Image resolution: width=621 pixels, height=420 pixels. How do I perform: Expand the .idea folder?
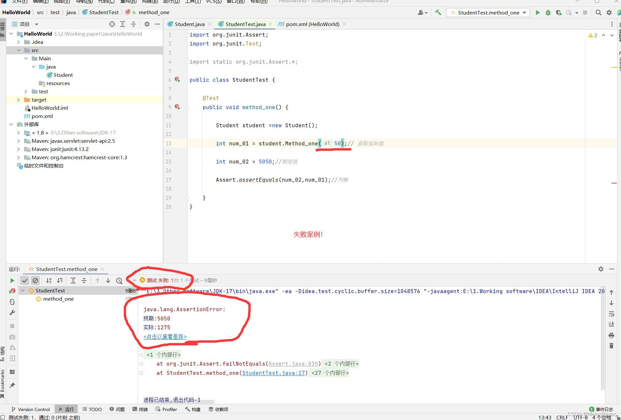pyautogui.click(x=18, y=42)
